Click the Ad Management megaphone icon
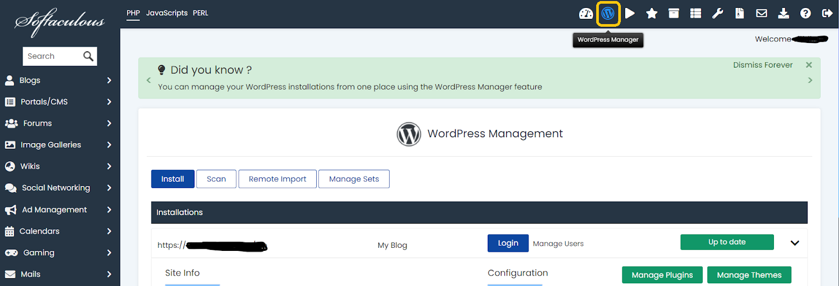 10,210
